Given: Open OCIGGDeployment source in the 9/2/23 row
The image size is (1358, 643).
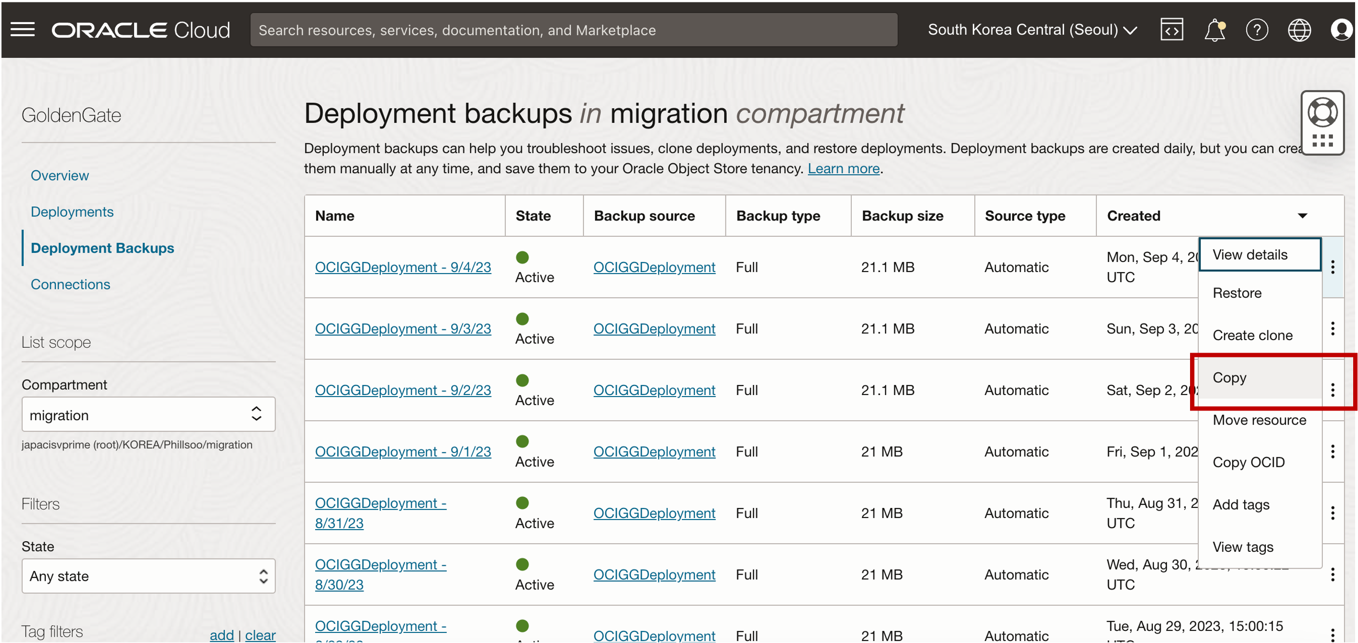Looking at the screenshot, I should pyautogui.click(x=654, y=391).
